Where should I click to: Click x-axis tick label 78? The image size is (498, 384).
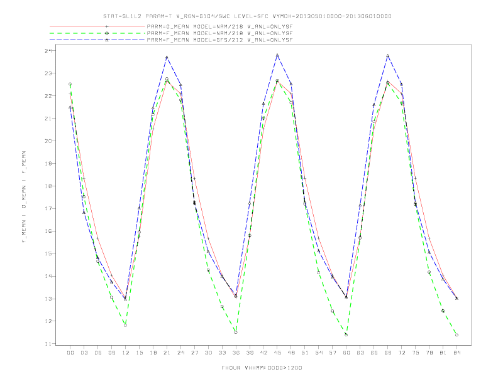pyautogui.click(x=429, y=353)
